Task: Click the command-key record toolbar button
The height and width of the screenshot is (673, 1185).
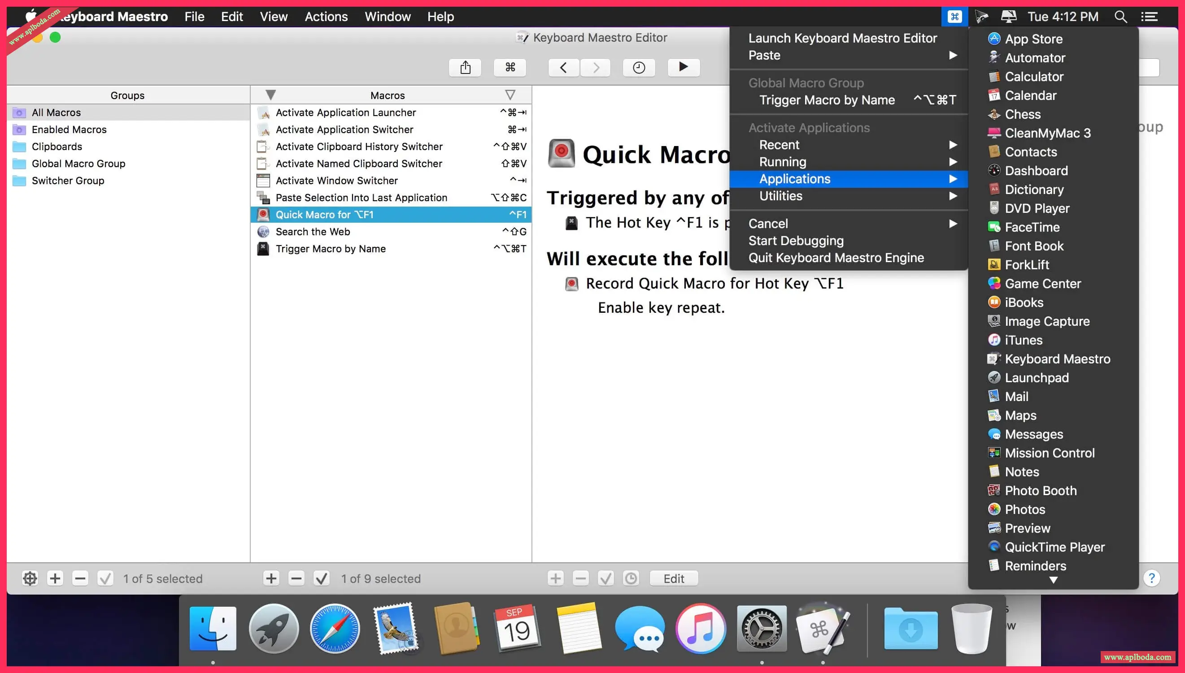Action: coord(510,68)
